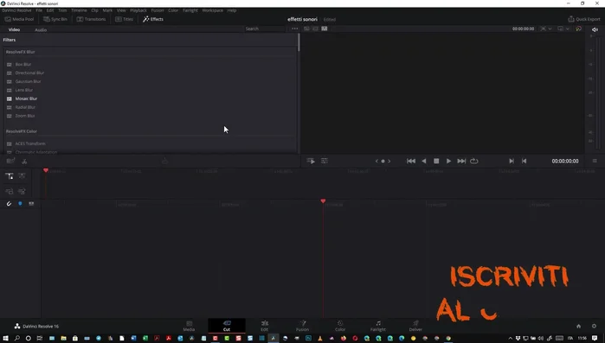Select the Box Blur effect
Viewport: 605px width, 343px height.
point(23,64)
